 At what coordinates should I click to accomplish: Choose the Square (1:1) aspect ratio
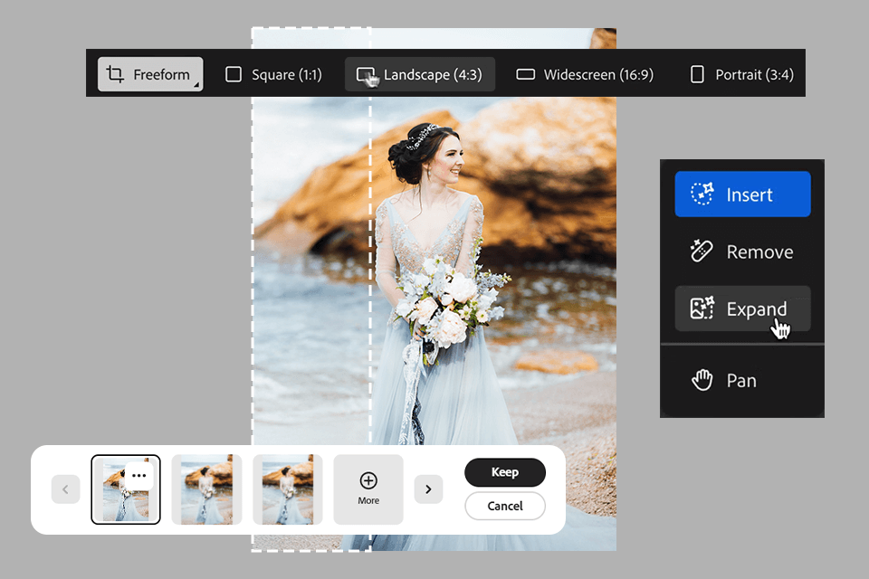(x=273, y=74)
